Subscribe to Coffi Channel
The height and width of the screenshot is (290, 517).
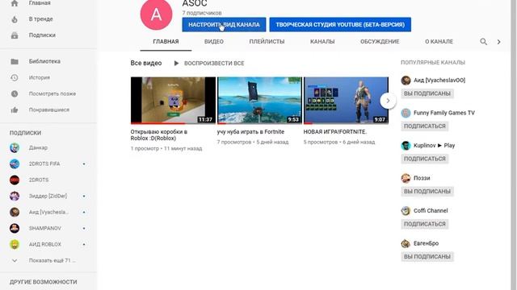pos(425,224)
